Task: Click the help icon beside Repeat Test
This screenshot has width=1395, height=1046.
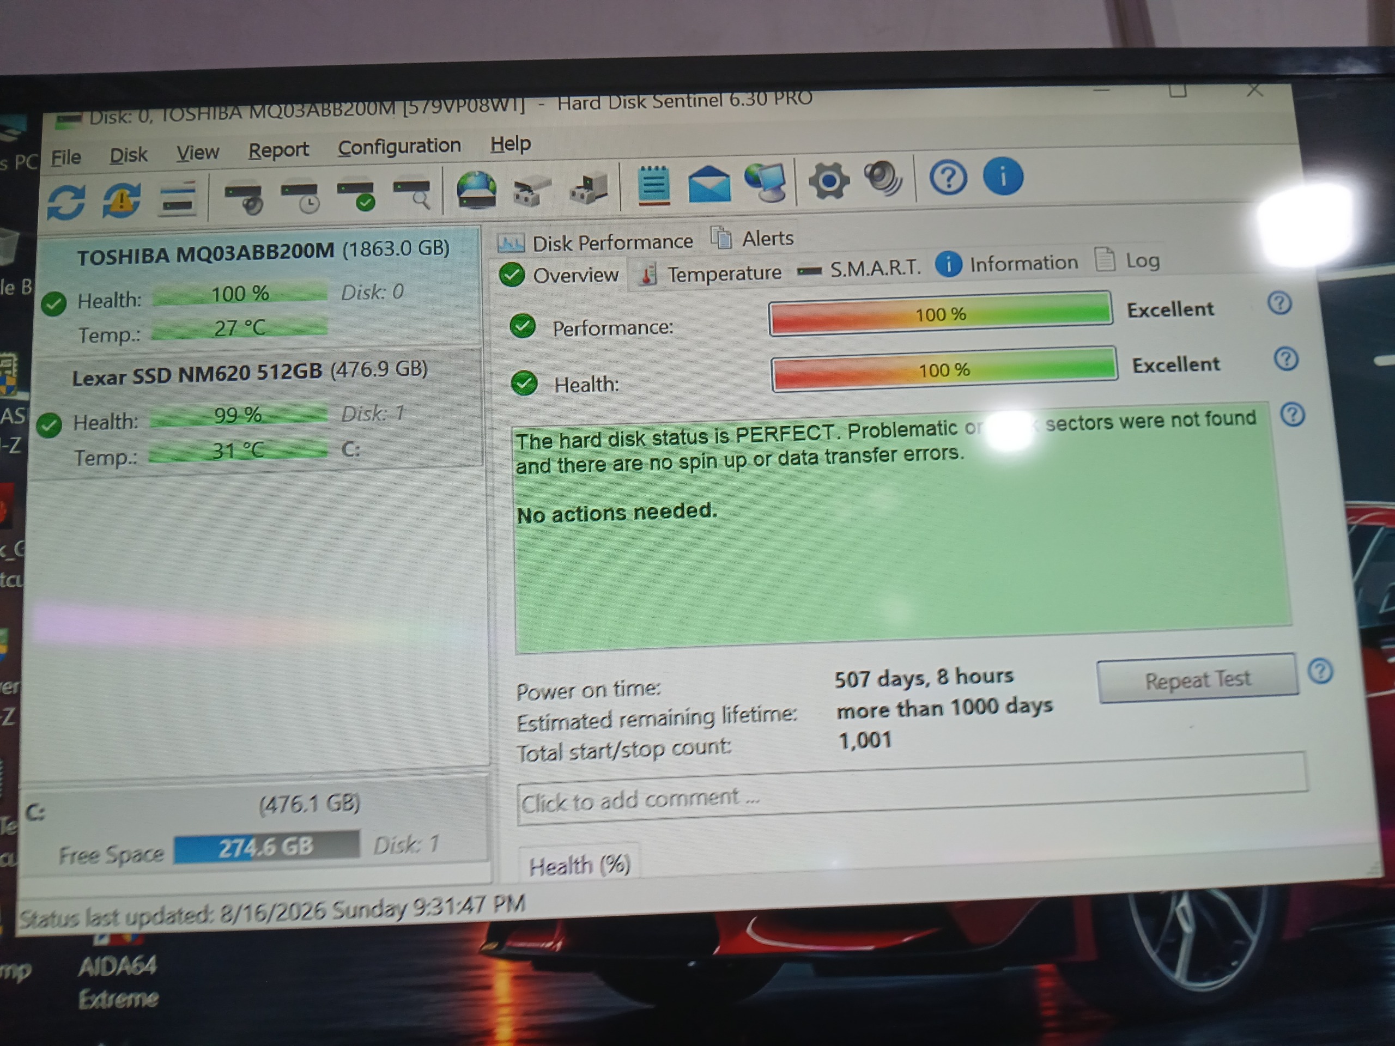Action: pyautogui.click(x=1320, y=671)
